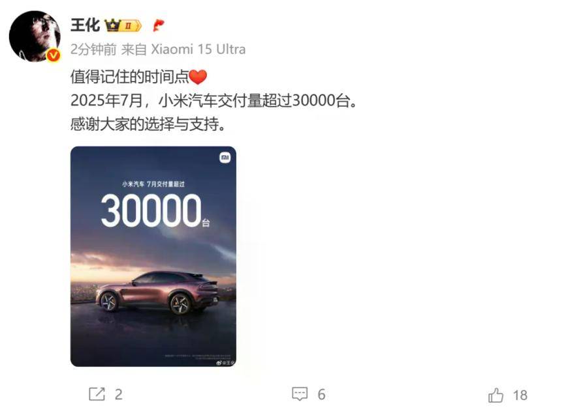Image resolution: width=568 pixels, height=413 pixels.
Task: Click the comment count 6
Action: [x=321, y=395]
